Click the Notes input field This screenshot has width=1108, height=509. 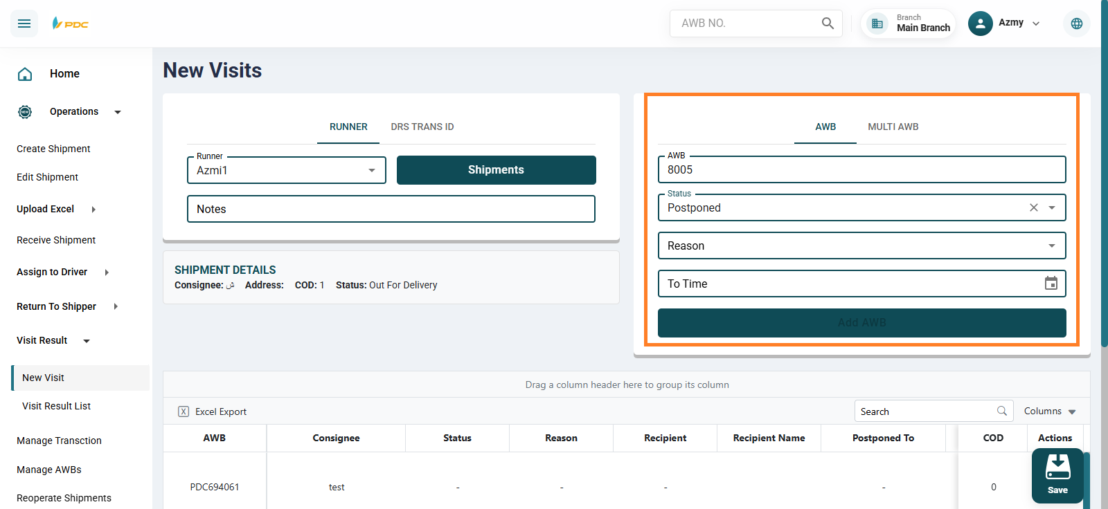[391, 209]
